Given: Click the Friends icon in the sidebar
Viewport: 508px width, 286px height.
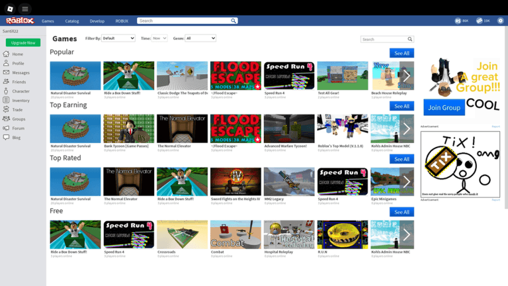Looking at the screenshot, I should (x=6, y=81).
